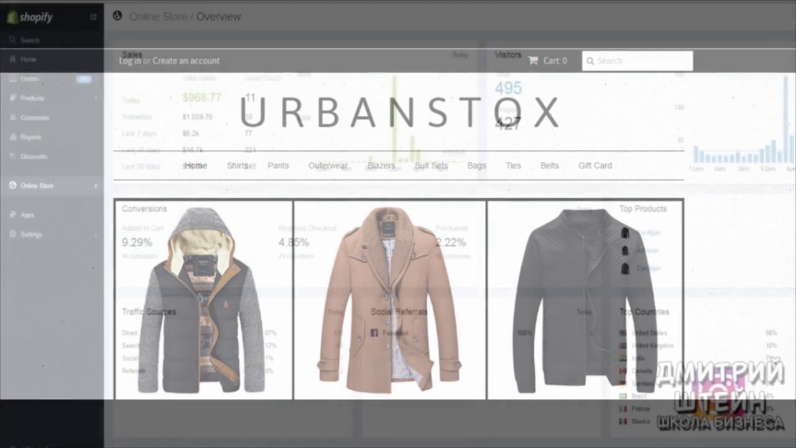
Task: Select Bags in the store navigation
Action: [x=476, y=166]
